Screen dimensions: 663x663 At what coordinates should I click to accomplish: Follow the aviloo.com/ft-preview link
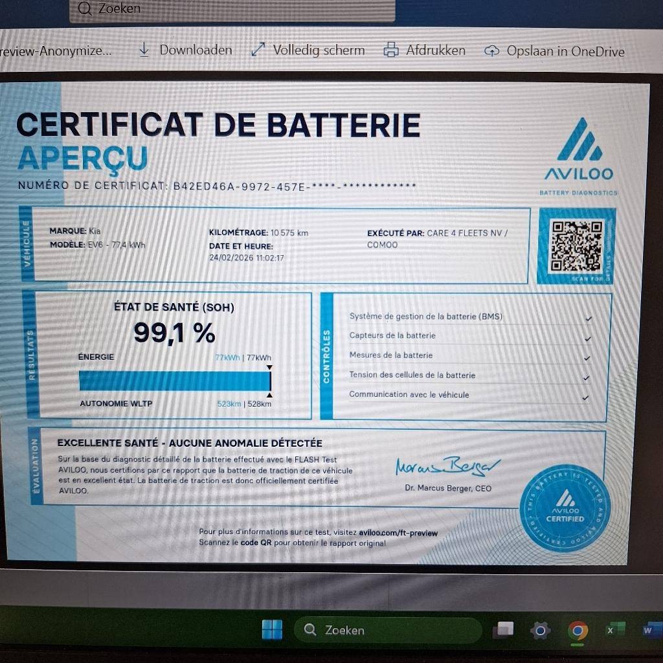pyautogui.click(x=398, y=533)
